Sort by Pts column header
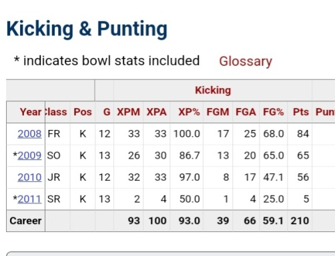This screenshot has width=335, height=256. (301, 112)
